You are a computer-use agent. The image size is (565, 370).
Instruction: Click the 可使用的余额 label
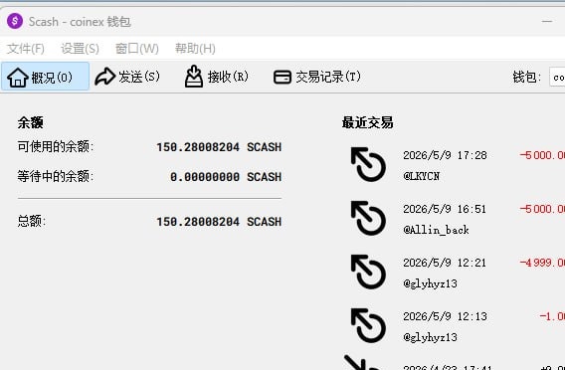point(55,146)
